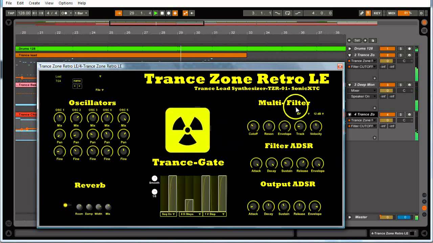Viewport: 433px width, 243px height.
Task: Open the Help menu
Action: (82, 3)
